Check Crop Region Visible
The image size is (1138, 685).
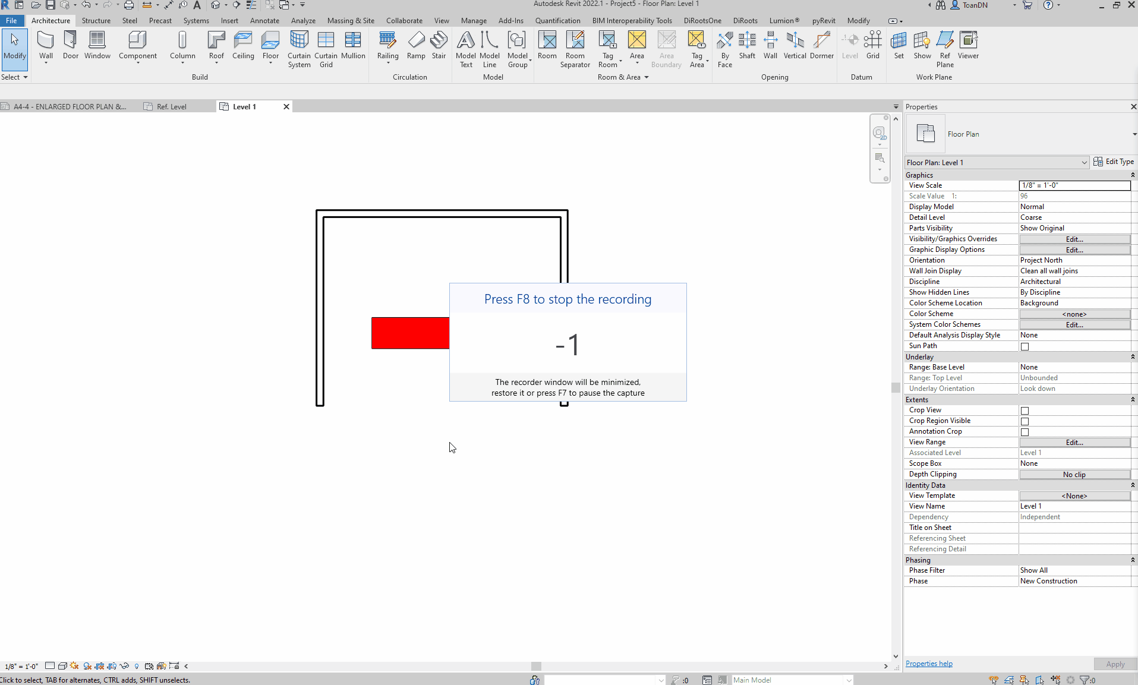(1024, 421)
